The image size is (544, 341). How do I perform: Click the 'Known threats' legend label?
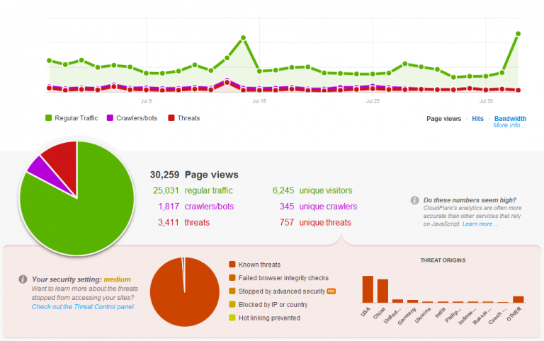click(259, 265)
